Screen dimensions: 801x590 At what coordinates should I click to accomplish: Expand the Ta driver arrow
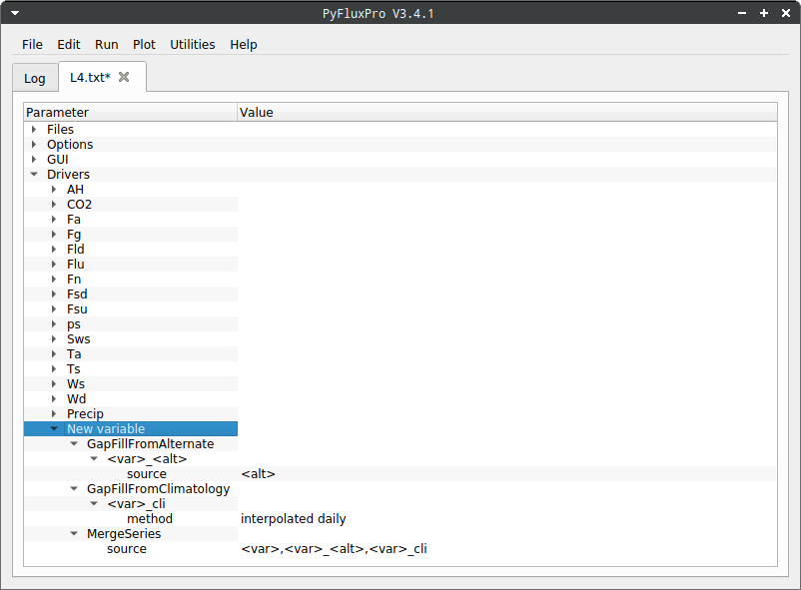click(54, 354)
